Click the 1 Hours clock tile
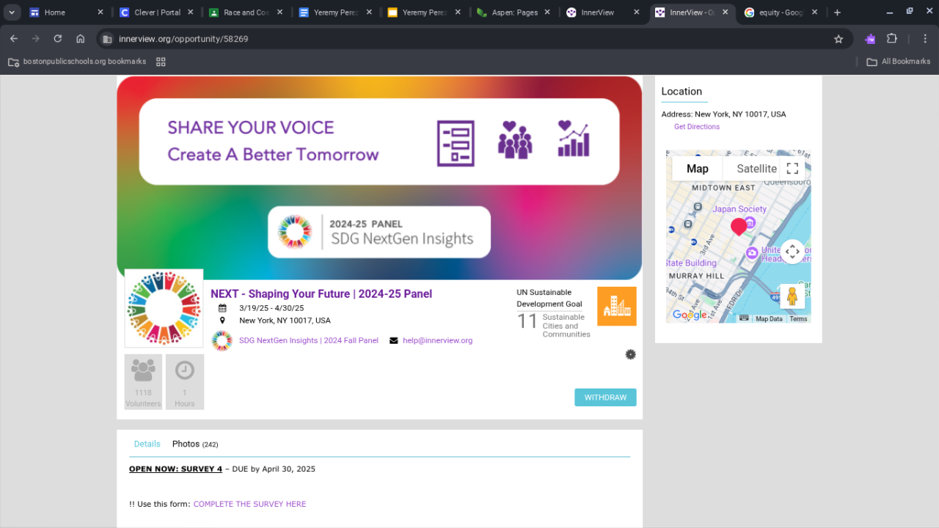 185,382
